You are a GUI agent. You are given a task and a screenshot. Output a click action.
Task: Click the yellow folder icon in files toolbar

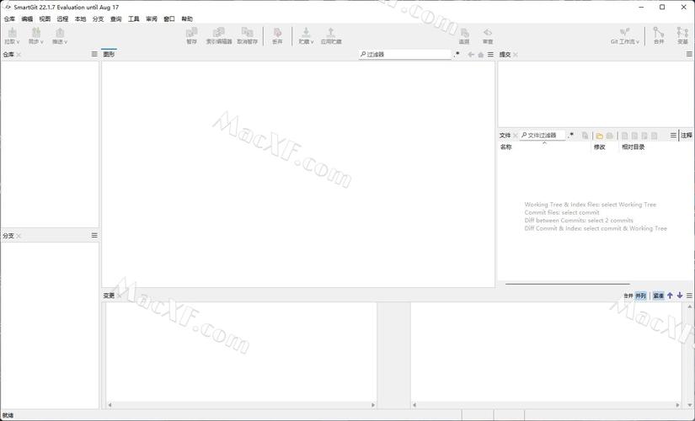(x=599, y=136)
